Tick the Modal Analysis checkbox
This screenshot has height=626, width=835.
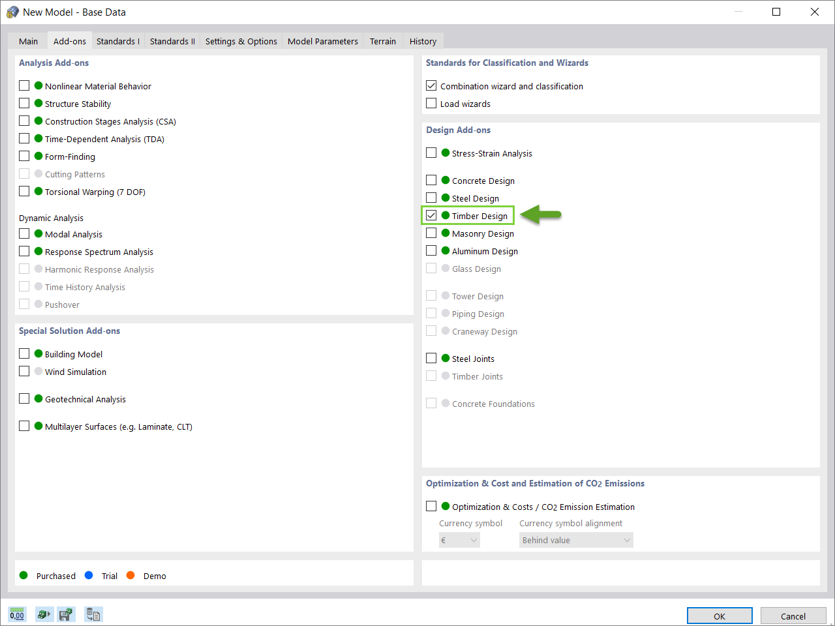(x=24, y=233)
